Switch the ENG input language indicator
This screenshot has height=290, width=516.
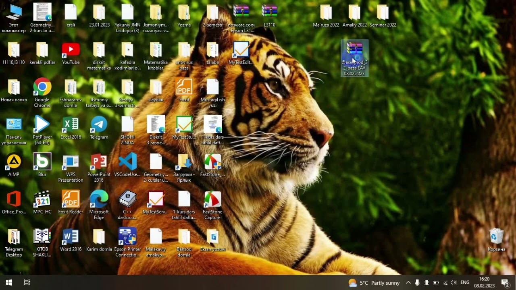(465, 283)
